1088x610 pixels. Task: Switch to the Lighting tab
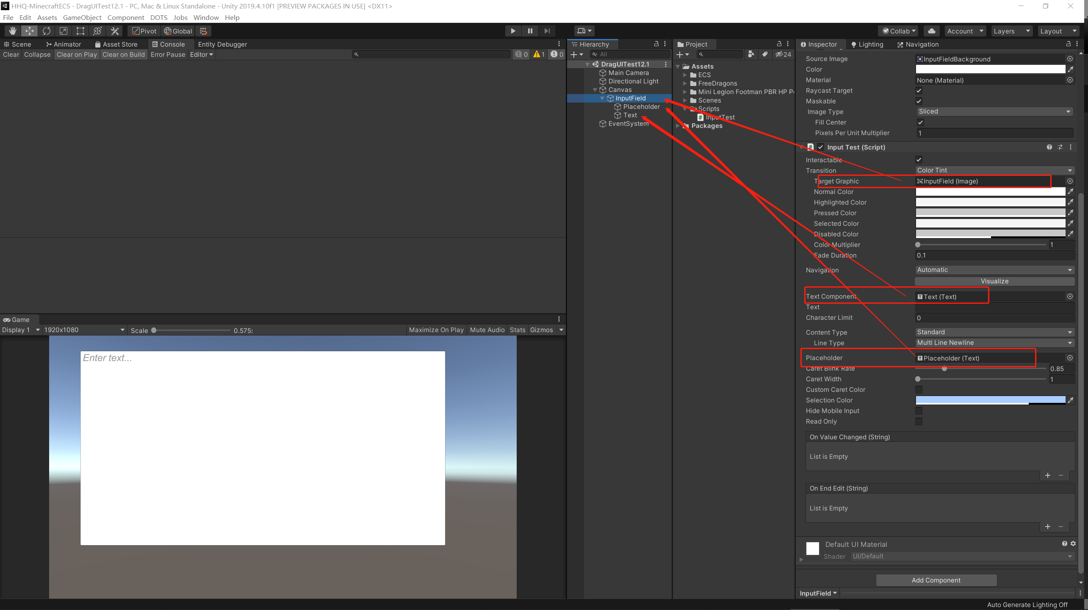pyautogui.click(x=867, y=44)
